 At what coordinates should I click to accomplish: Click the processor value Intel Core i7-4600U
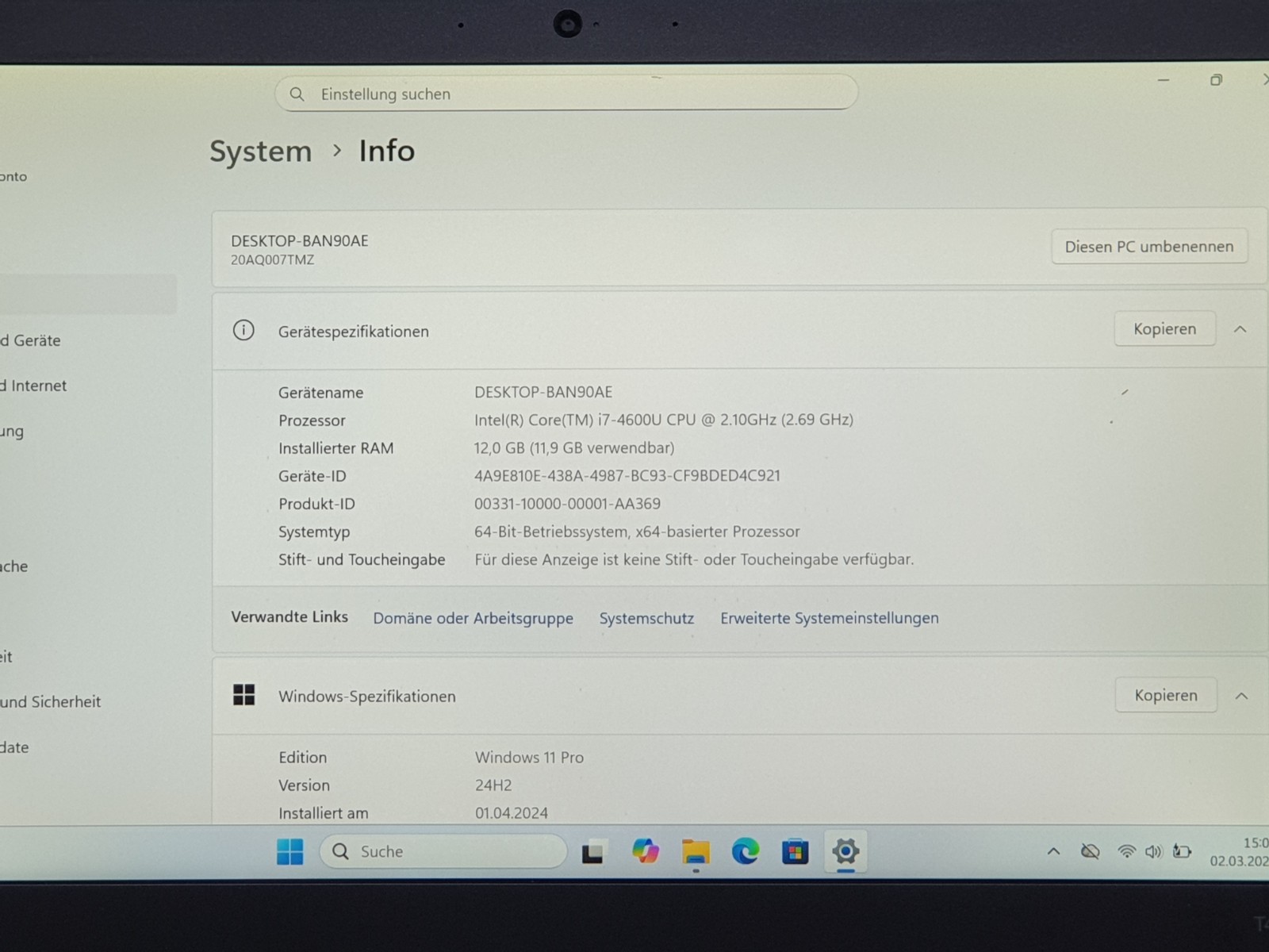[664, 420]
